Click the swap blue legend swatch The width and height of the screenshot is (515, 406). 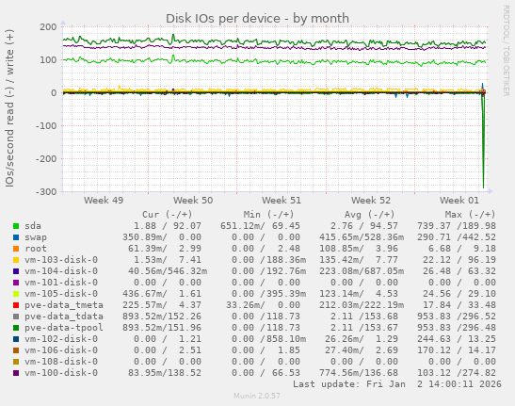tap(16, 237)
